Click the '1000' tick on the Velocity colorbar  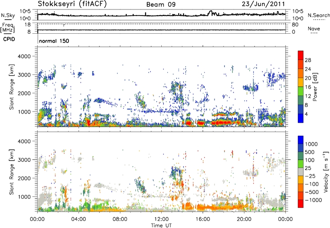click(311, 144)
